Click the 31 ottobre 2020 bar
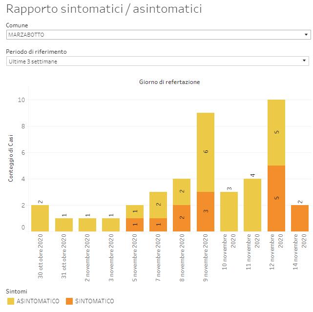The width and height of the screenshot is (313, 312). (x=63, y=225)
